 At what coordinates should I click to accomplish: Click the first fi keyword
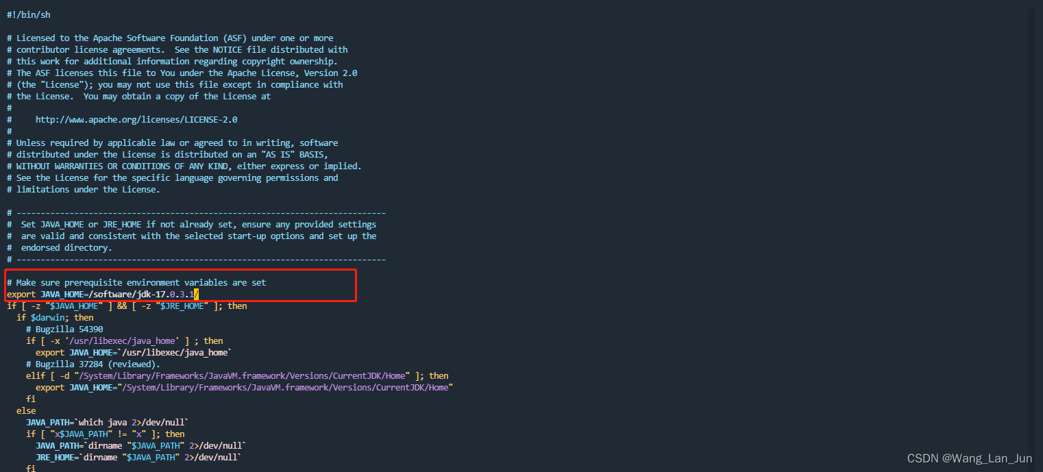tap(31, 399)
